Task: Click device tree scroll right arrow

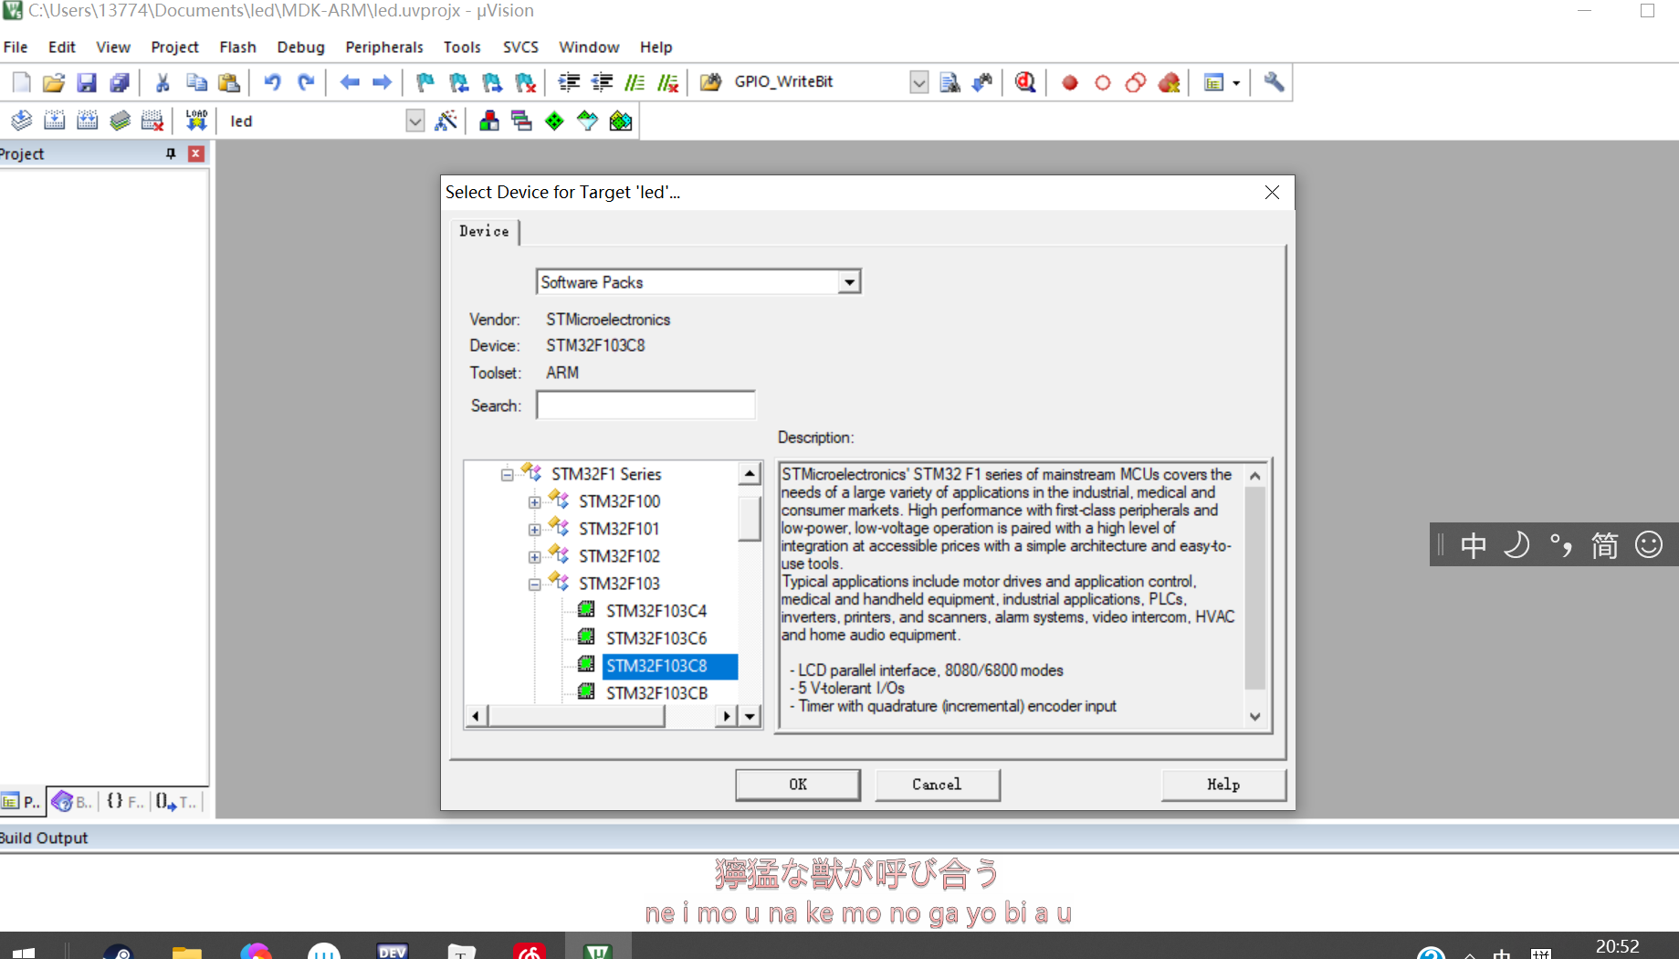Action: pos(726,717)
